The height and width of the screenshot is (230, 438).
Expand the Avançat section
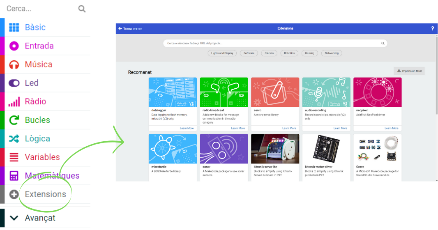pos(40,218)
